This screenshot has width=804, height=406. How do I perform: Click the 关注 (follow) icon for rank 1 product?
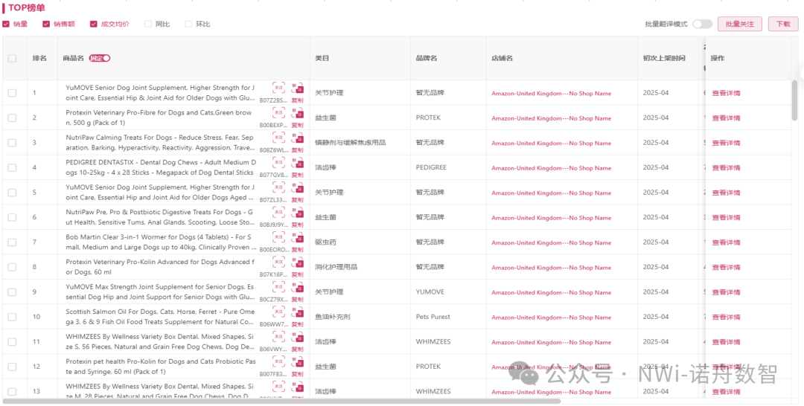278,88
